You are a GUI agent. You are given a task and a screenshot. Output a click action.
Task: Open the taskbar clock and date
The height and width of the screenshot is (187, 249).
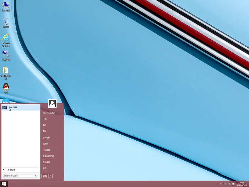pyautogui.click(x=242, y=184)
